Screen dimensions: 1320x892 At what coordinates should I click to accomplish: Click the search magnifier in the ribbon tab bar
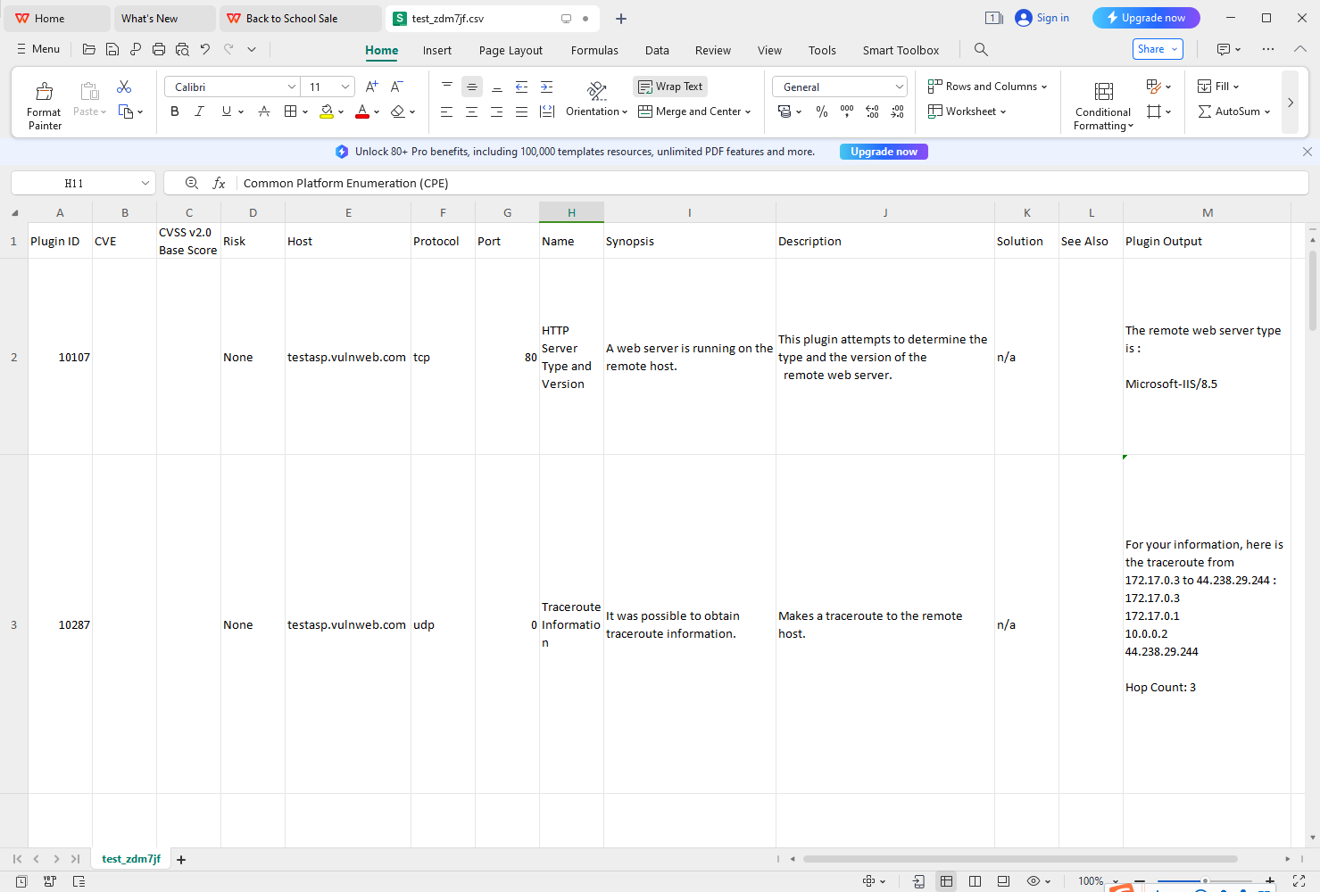pos(981,50)
